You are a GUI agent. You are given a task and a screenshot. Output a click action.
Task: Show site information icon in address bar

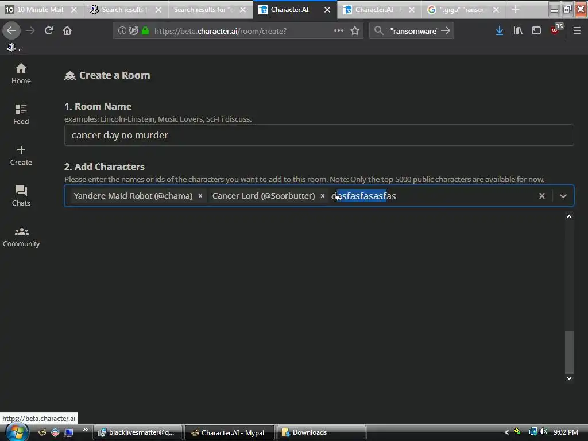(122, 31)
